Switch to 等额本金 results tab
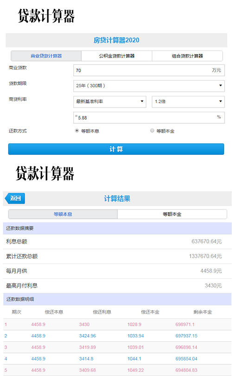This screenshot has height=376, width=232. (x=172, y=214)
